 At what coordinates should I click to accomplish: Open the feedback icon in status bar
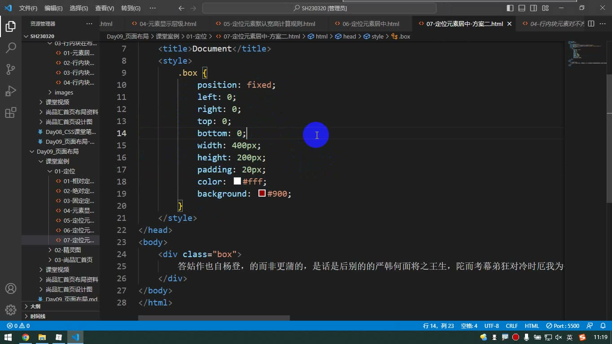(590, 326)
